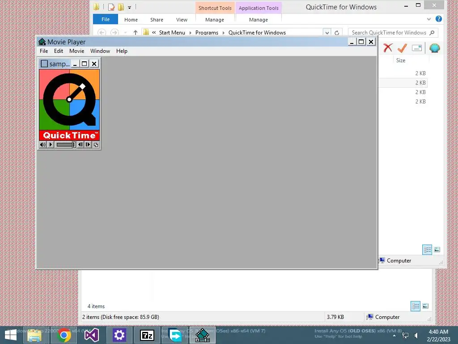The image size is (458, 344).
Task: Refresh the QuickTime for Windows folder
Action: (x=337, y=32)
